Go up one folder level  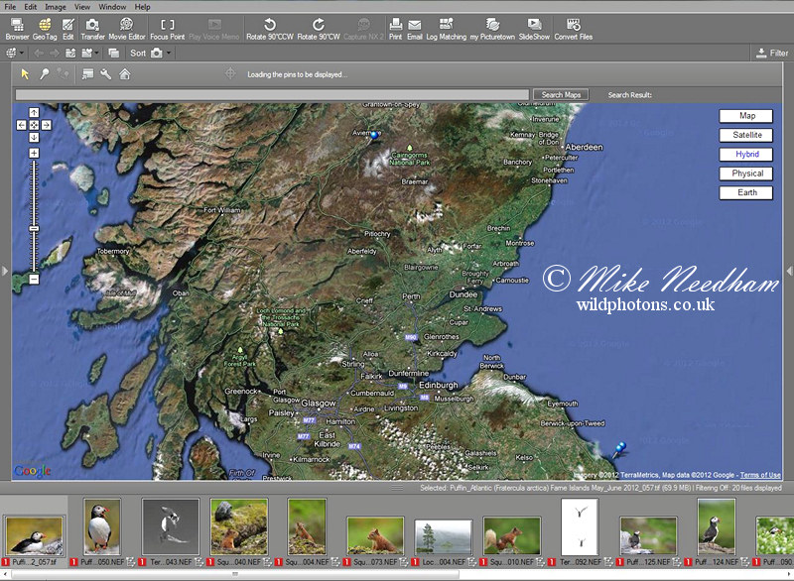(x=70, y=54)
